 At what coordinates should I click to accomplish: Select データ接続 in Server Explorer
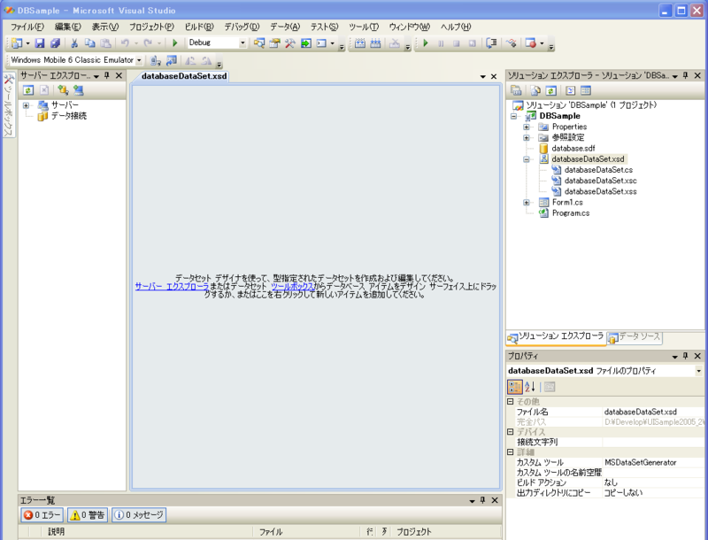point(69,116)
